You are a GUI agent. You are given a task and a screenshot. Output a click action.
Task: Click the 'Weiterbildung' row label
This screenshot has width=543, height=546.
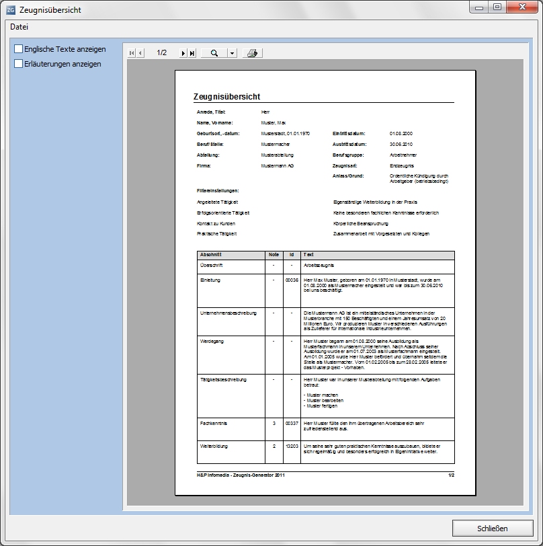click(214, 446)
